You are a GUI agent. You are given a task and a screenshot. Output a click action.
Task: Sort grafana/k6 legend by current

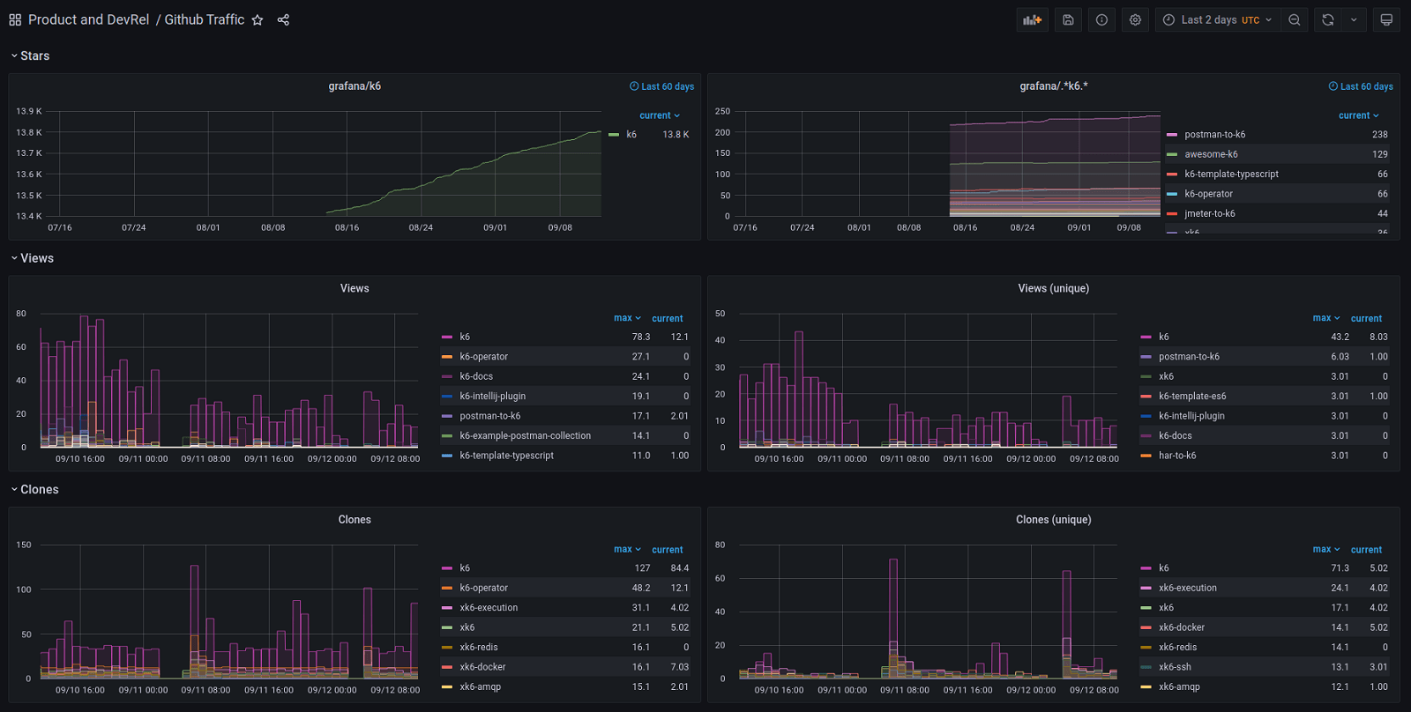pos(660,115)
